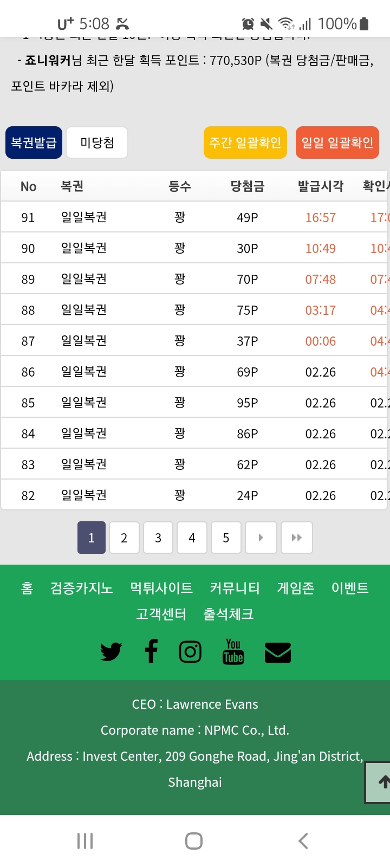Select the 복권발급 tab
This screenshot has width=390, height=867.
point(34,143)
